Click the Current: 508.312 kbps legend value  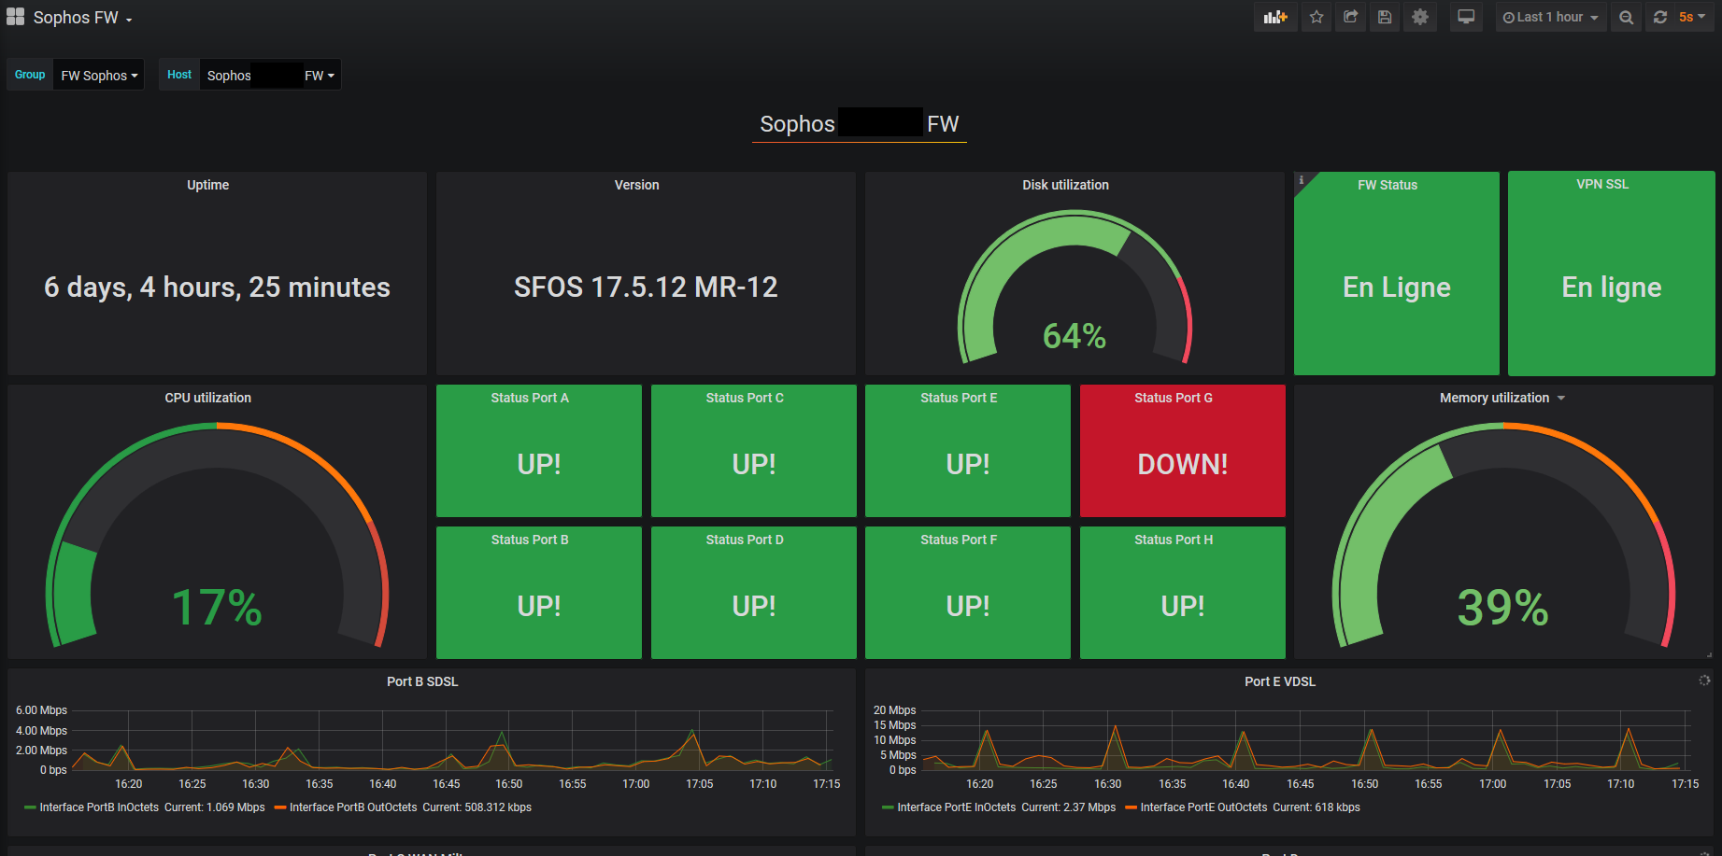point(477,807)
